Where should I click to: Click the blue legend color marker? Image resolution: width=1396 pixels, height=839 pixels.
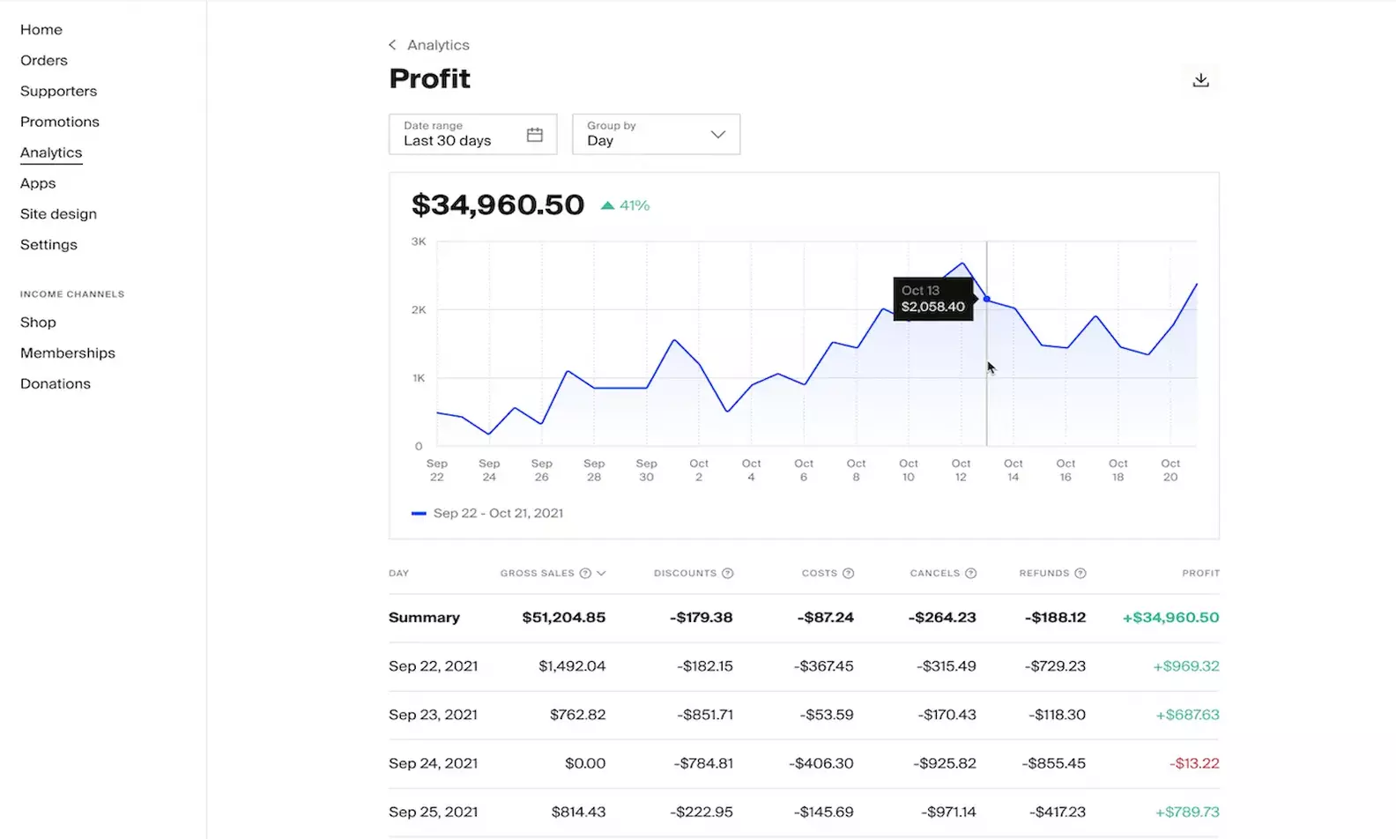(x=419, y=512)
